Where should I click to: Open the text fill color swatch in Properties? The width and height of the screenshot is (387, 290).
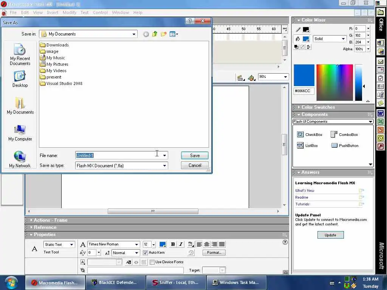pyautogui.click(x=163, y=244)
